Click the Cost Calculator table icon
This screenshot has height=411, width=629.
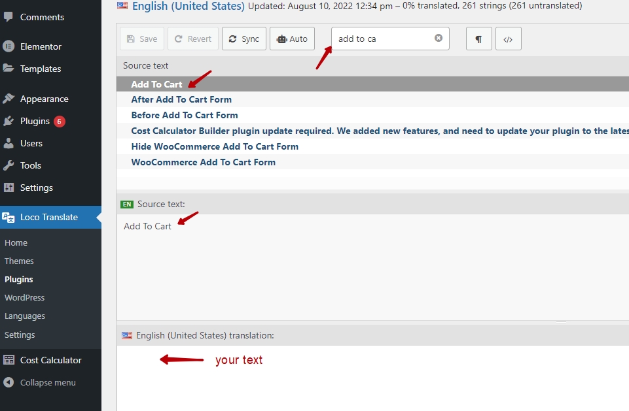9,360
